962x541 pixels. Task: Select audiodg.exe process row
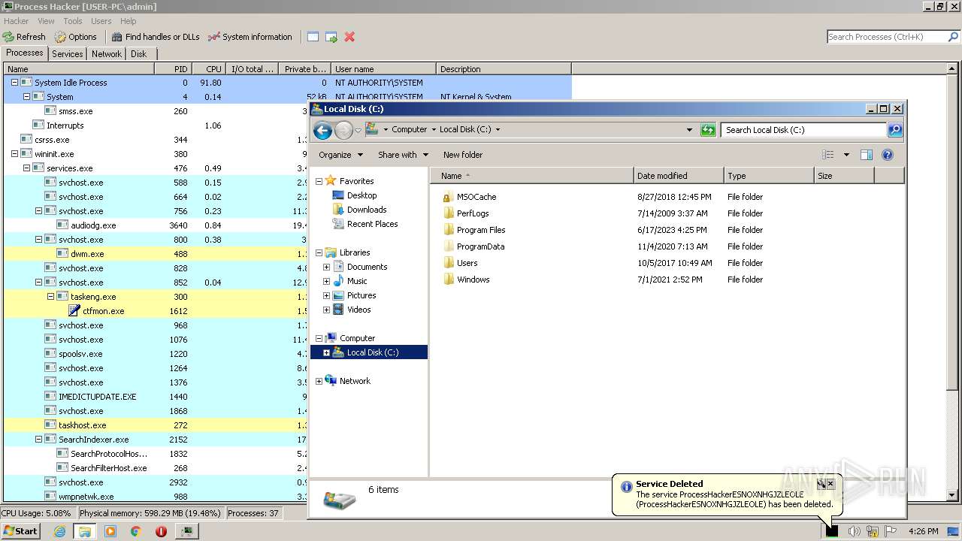tap(156, 225)
